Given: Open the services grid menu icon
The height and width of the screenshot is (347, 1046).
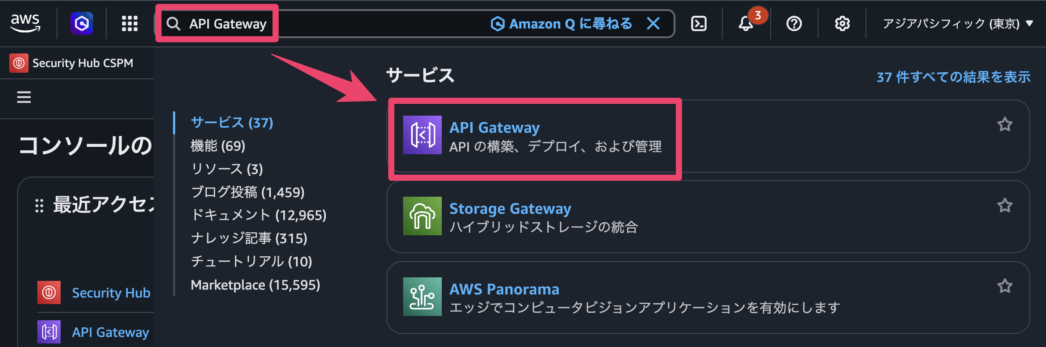Looking at the screenshot, I should click(130, 24).
